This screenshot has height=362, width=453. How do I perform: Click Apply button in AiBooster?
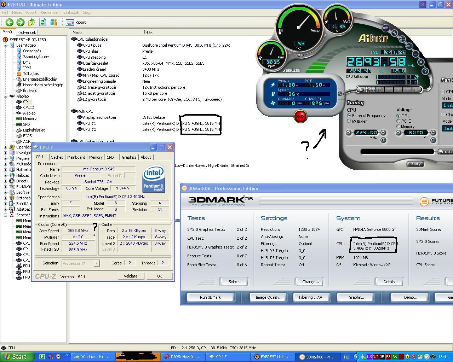(415, 164)
